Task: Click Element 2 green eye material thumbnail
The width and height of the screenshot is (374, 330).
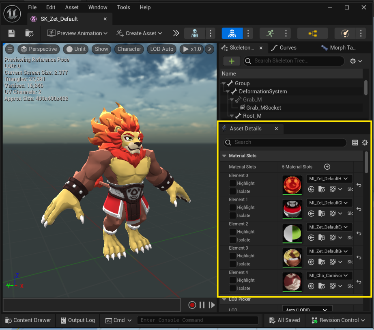Action: tap(292, 233)
